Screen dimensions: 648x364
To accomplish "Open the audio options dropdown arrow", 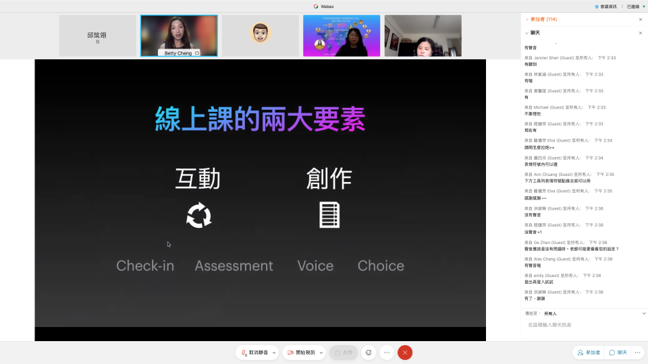I will [x=274, y=353].
